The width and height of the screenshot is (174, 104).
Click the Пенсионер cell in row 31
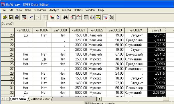pyautogui.click(x=136, y=88)
